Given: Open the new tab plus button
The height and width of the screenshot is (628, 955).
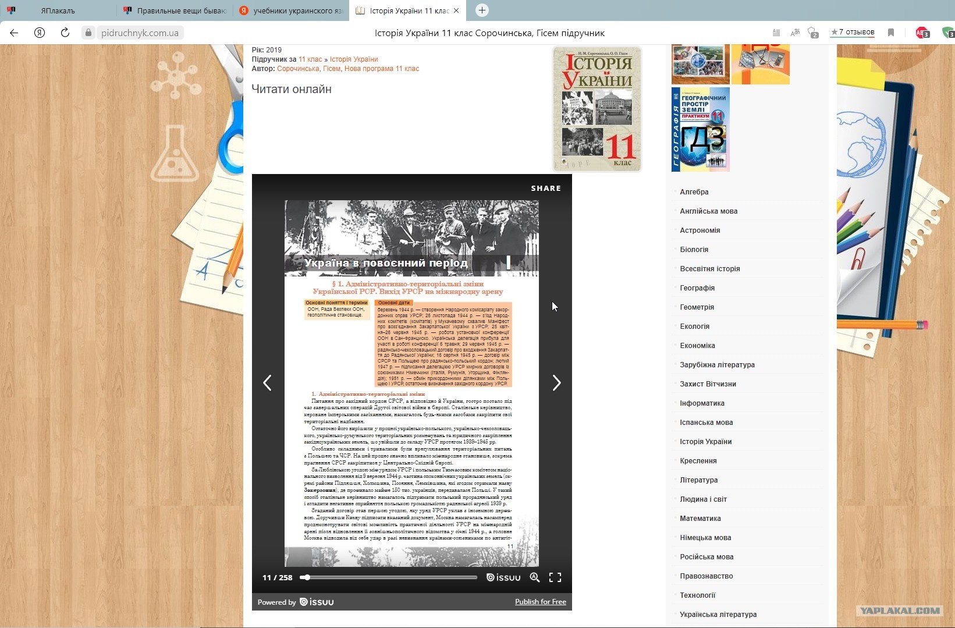Looking at the screenshot, I should click(482, 10).
